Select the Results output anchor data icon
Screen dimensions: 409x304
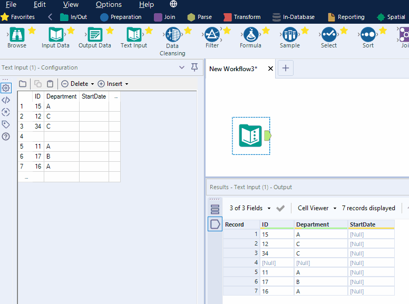(x=215, y=224)
